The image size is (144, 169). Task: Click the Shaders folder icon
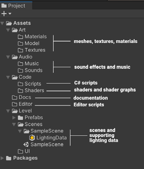(20, 91)
